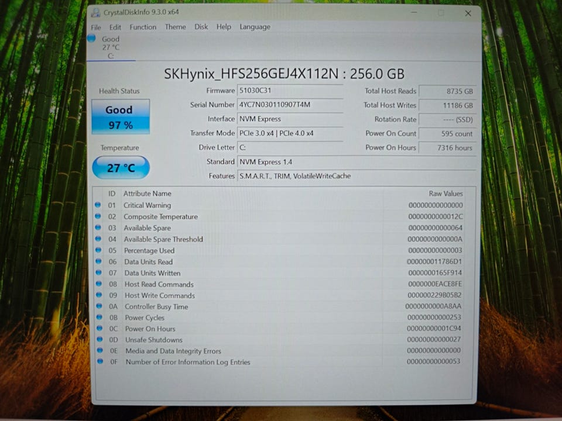The width and height of the screenshot is (562, 421).
Task: Select the Unsafe Shutdowns attribute name
Action: [x=154, y=340]
